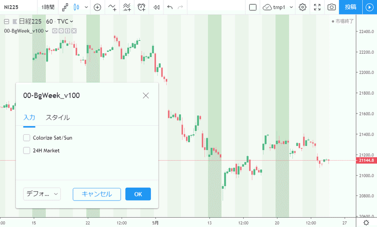Save the tmp1 cloud layout
This screenshot has width=377, height=227.
[274, 7]
